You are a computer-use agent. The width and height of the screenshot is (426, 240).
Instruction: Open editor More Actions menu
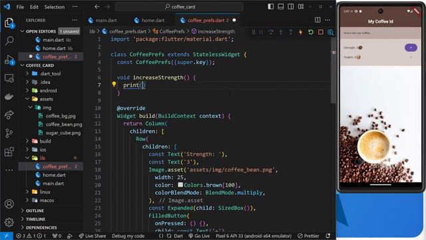coord(327,20)
